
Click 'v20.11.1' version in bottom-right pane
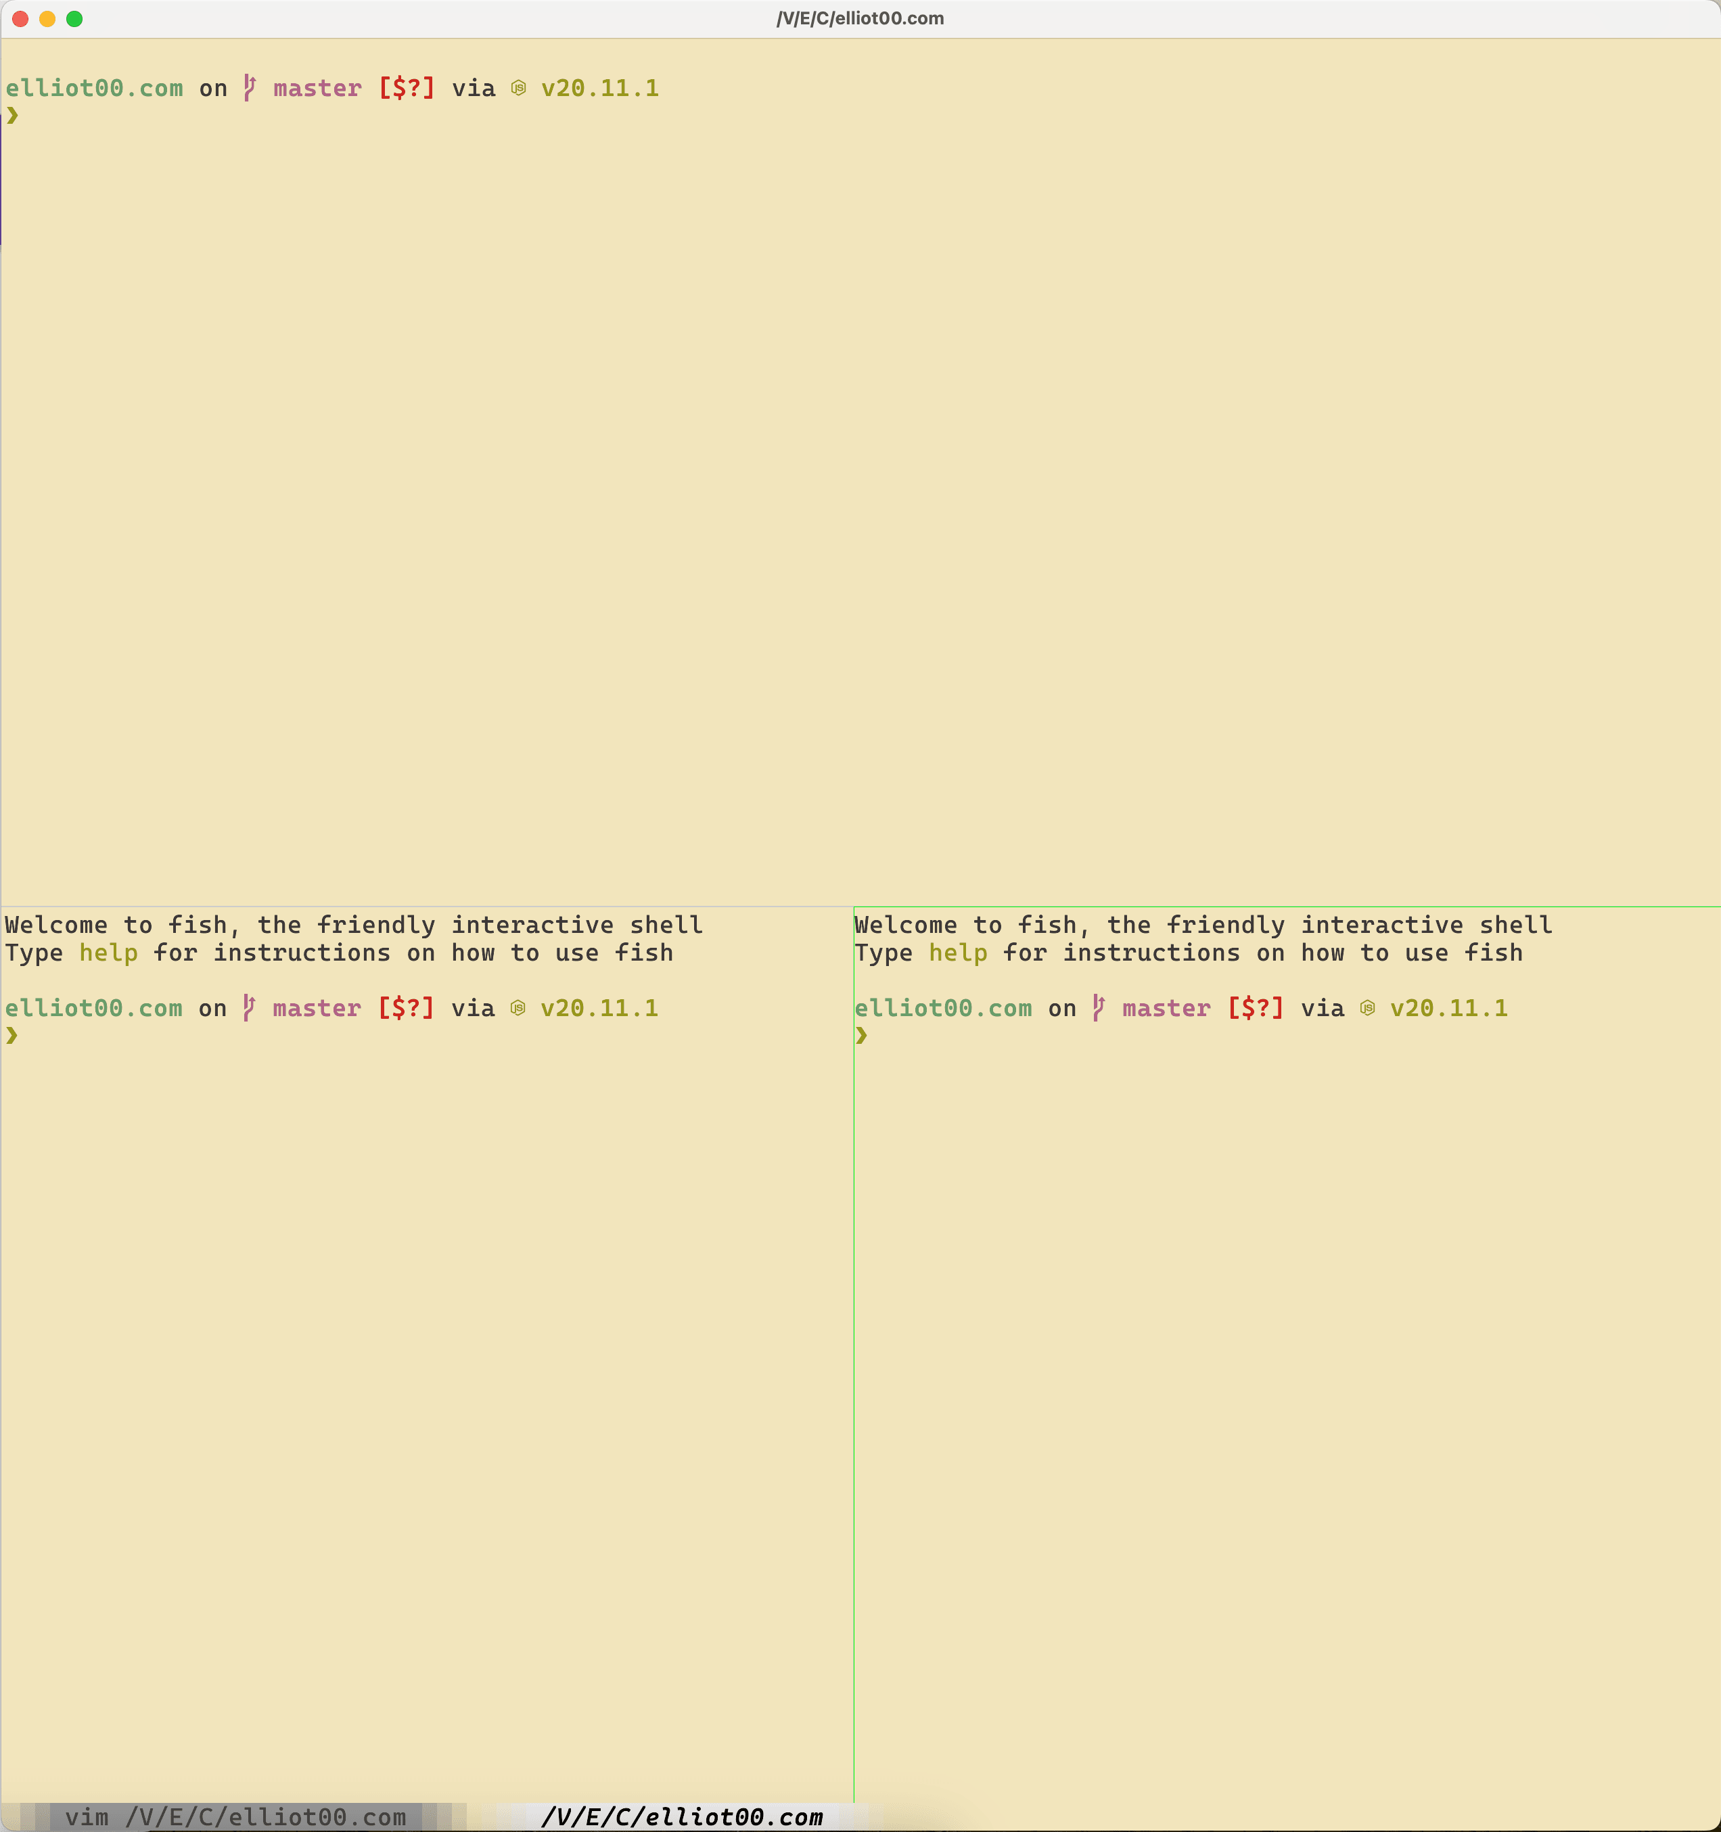[x=1448, y=1008]
